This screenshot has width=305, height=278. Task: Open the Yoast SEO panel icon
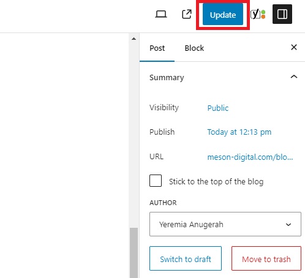pos(258,14)
